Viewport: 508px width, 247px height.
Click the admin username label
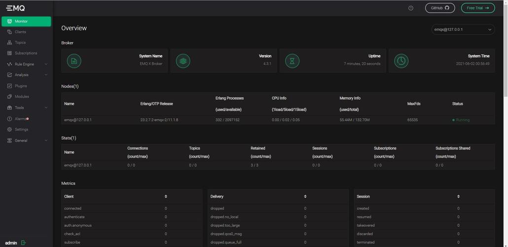point(11,243)
